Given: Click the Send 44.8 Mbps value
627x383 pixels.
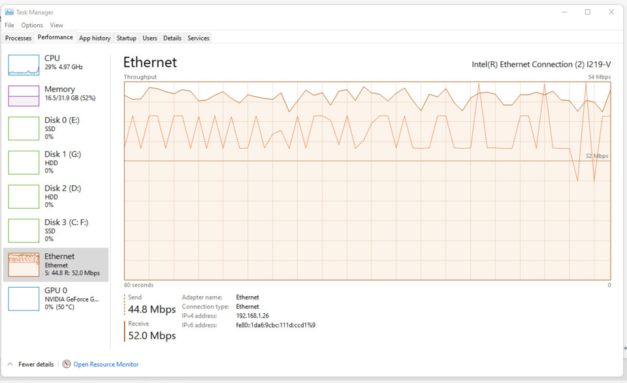Looking at the screenshot, I should click(152, 309).
